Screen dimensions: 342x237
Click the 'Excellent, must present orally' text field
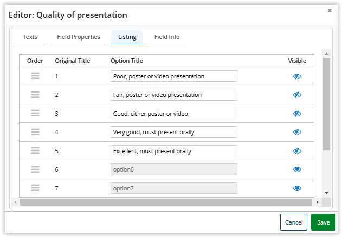[x=173, y=151]
